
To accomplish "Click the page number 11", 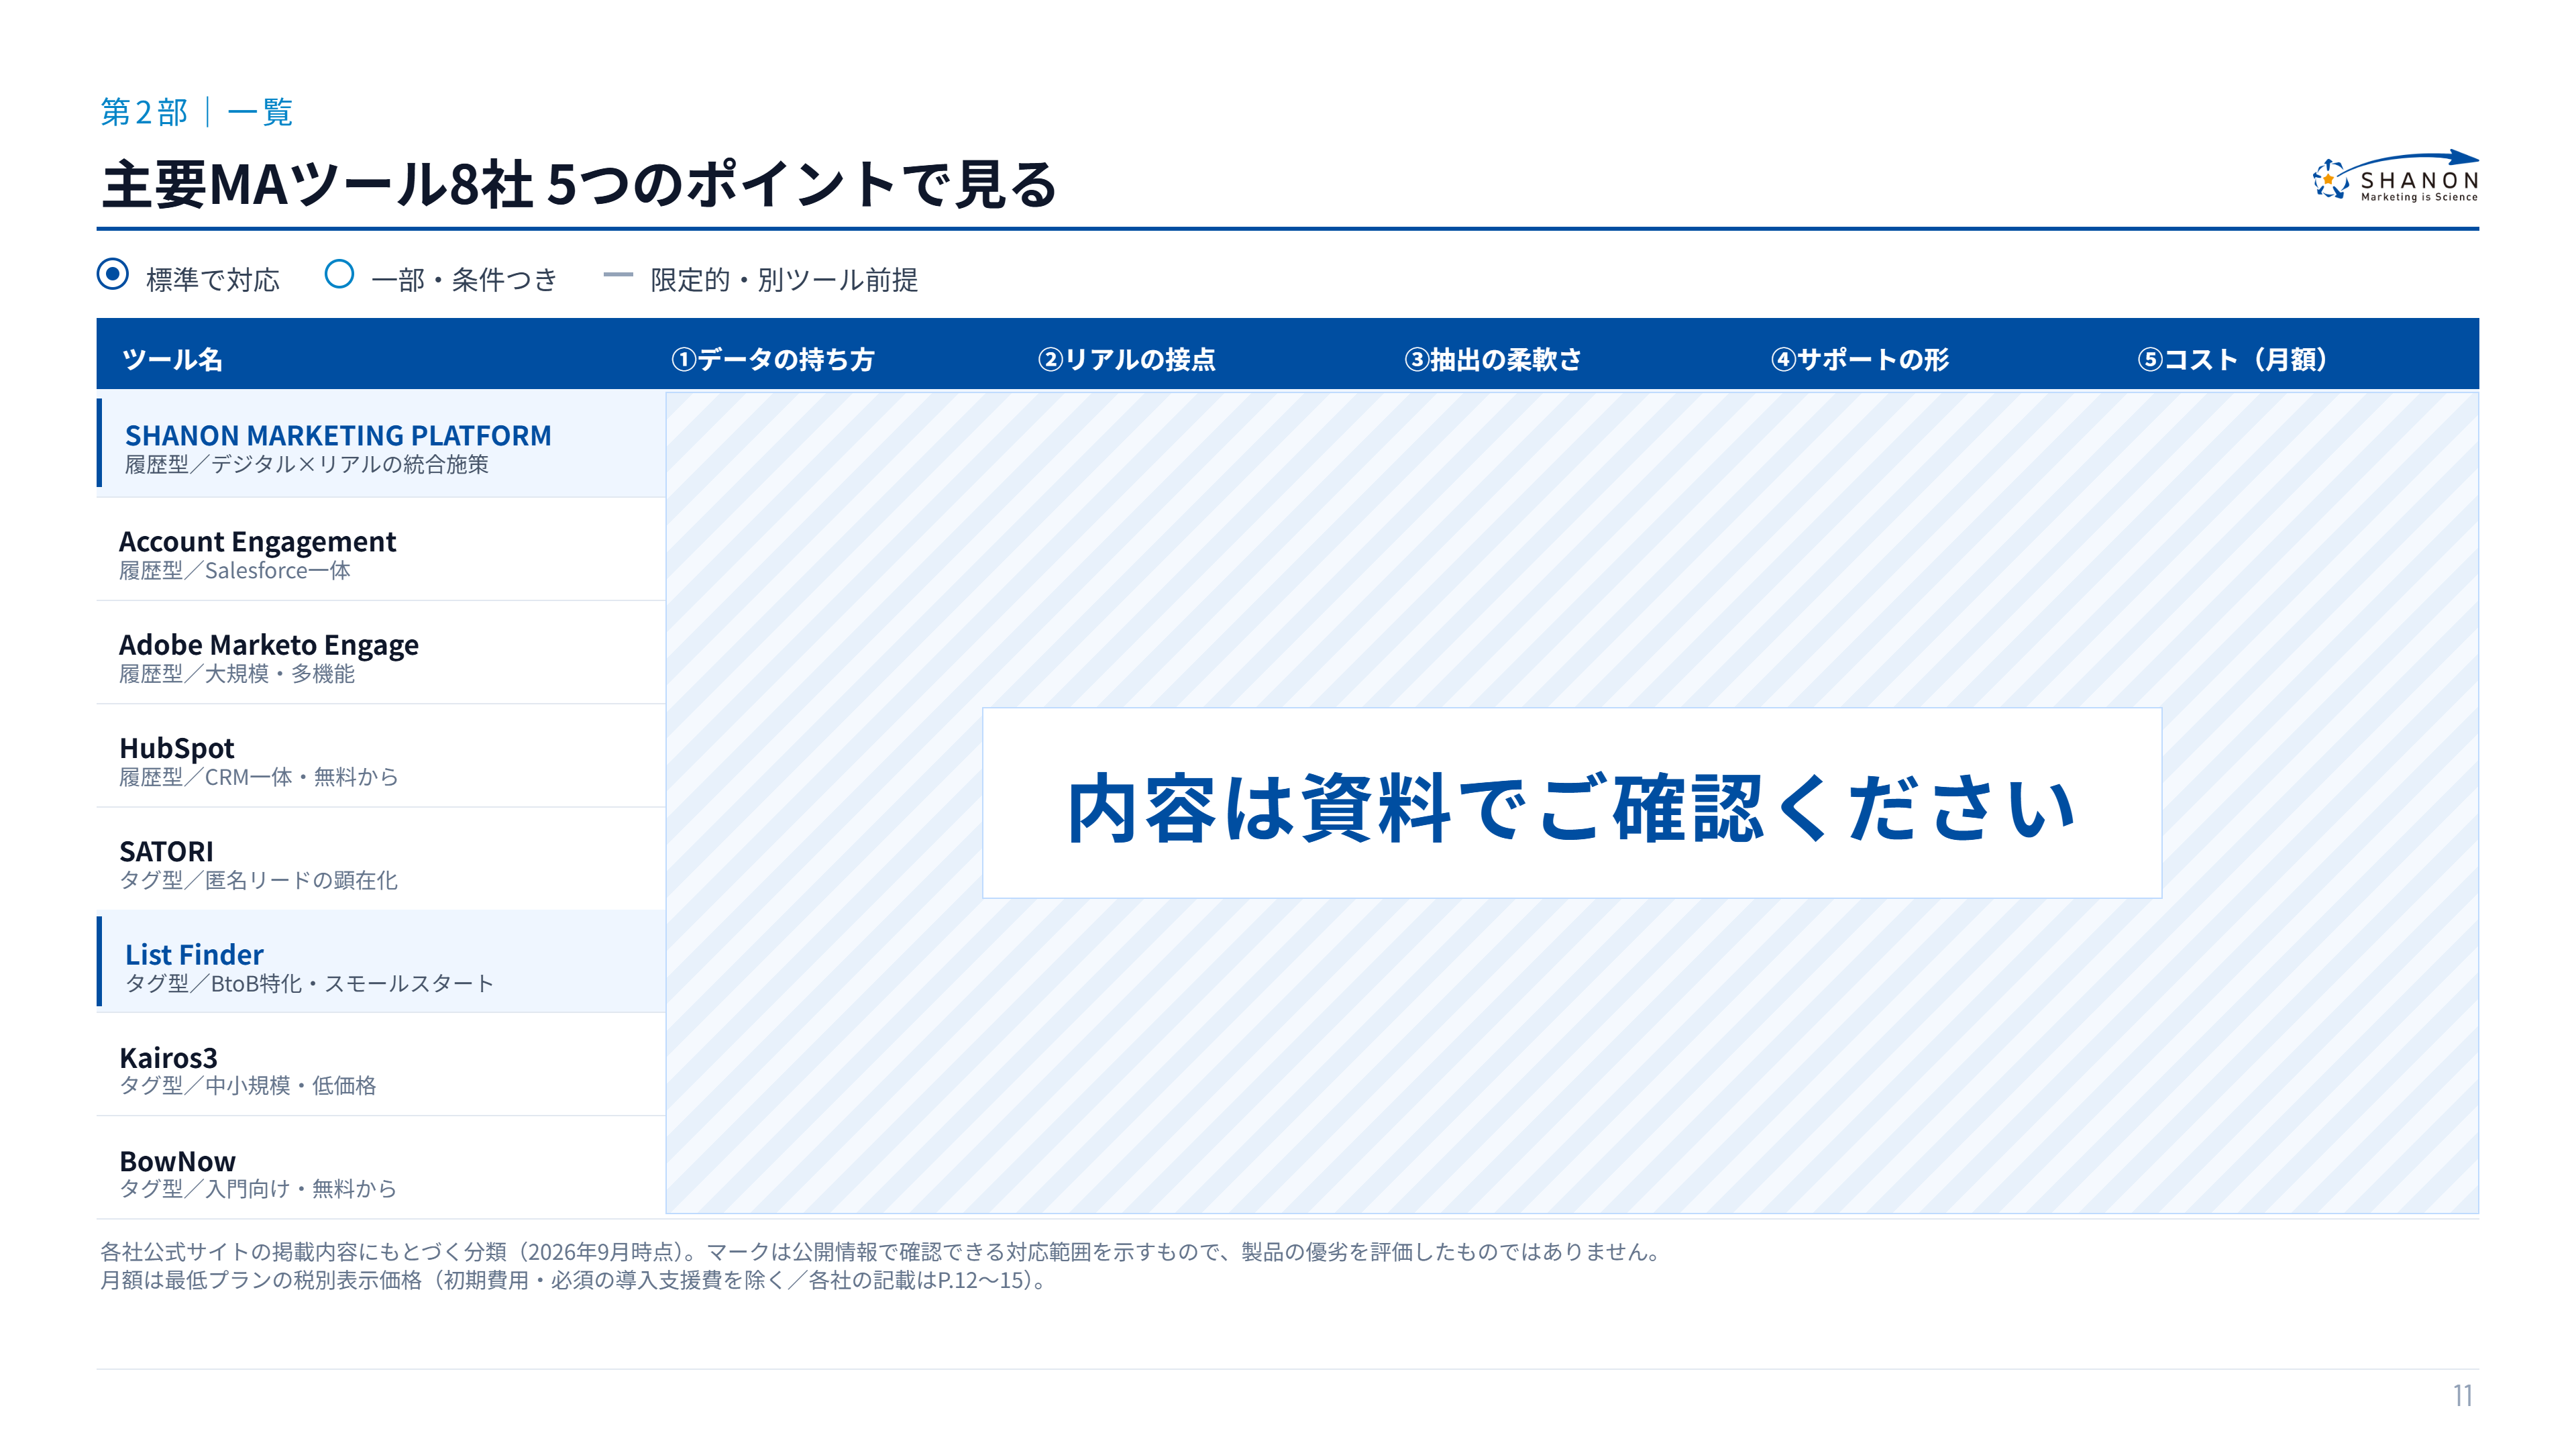I will [2463, 1395].
